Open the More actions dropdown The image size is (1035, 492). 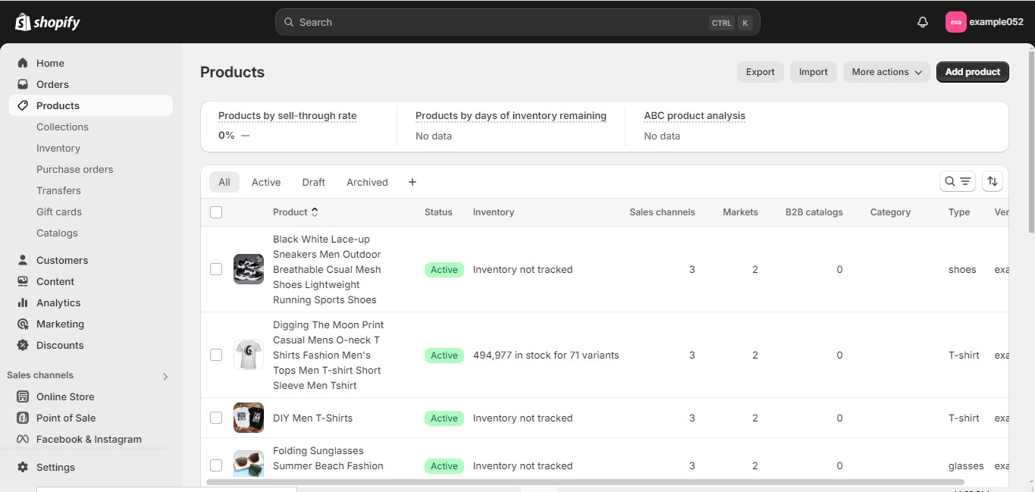(886, 71)
